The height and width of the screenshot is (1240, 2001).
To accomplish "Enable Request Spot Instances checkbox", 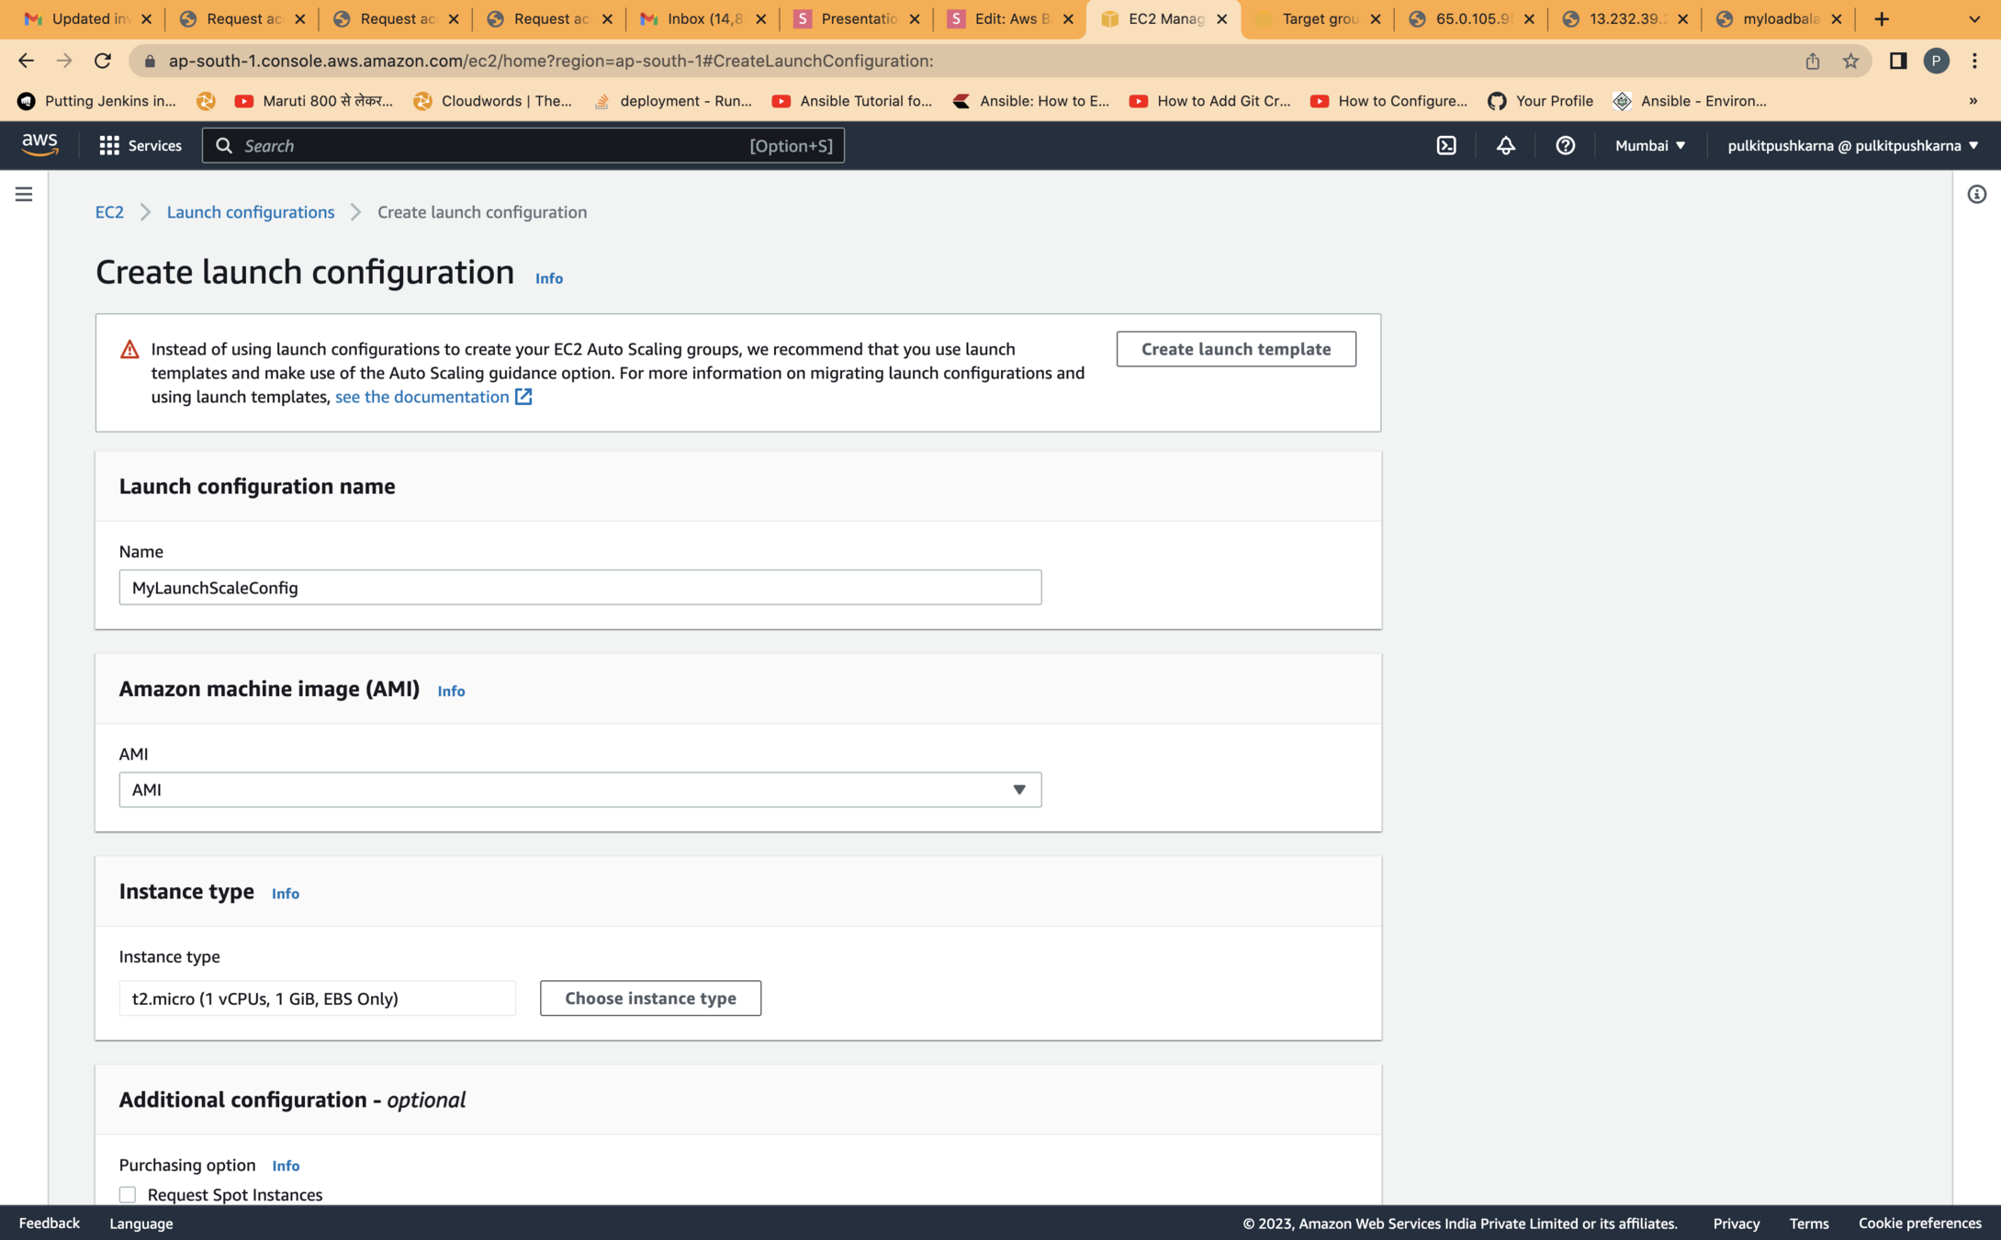I will point(128,1194).
